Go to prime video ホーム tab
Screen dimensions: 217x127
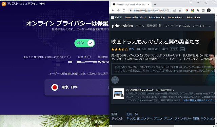140,26
